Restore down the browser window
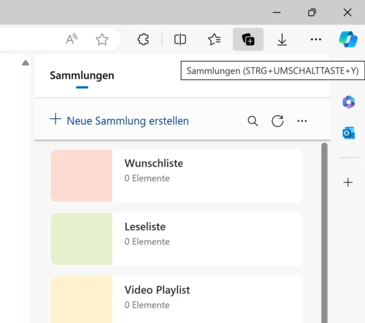The height and width of the screenshot is (323, 365). [312, 13]
